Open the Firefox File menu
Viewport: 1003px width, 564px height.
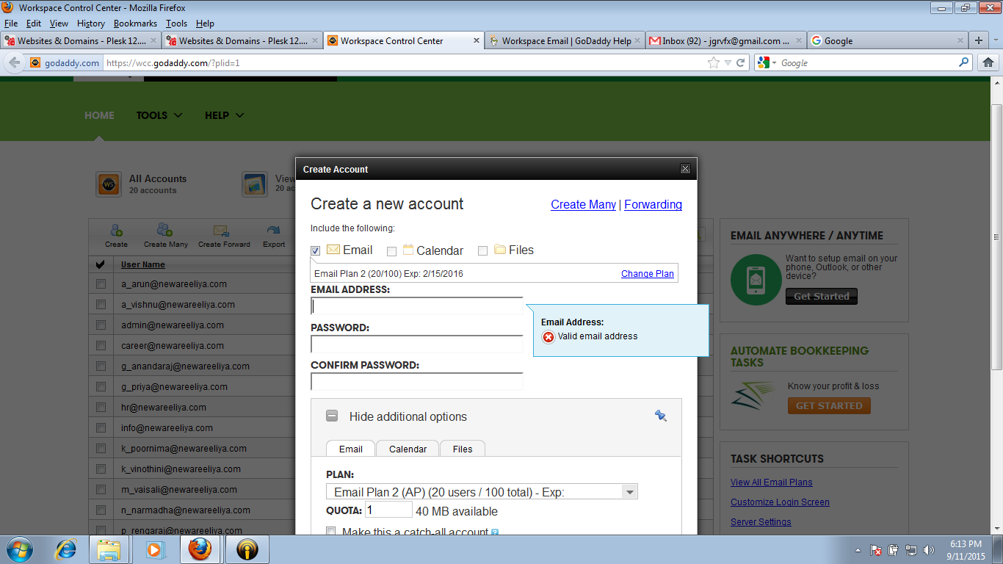click(11, 23)
